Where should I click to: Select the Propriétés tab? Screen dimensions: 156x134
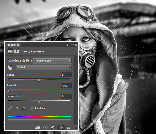click(13, 45)
